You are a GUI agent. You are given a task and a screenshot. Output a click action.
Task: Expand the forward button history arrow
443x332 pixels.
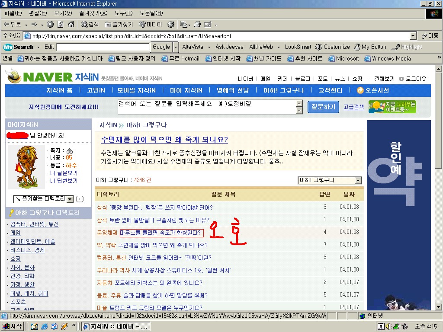pos(42,25)
